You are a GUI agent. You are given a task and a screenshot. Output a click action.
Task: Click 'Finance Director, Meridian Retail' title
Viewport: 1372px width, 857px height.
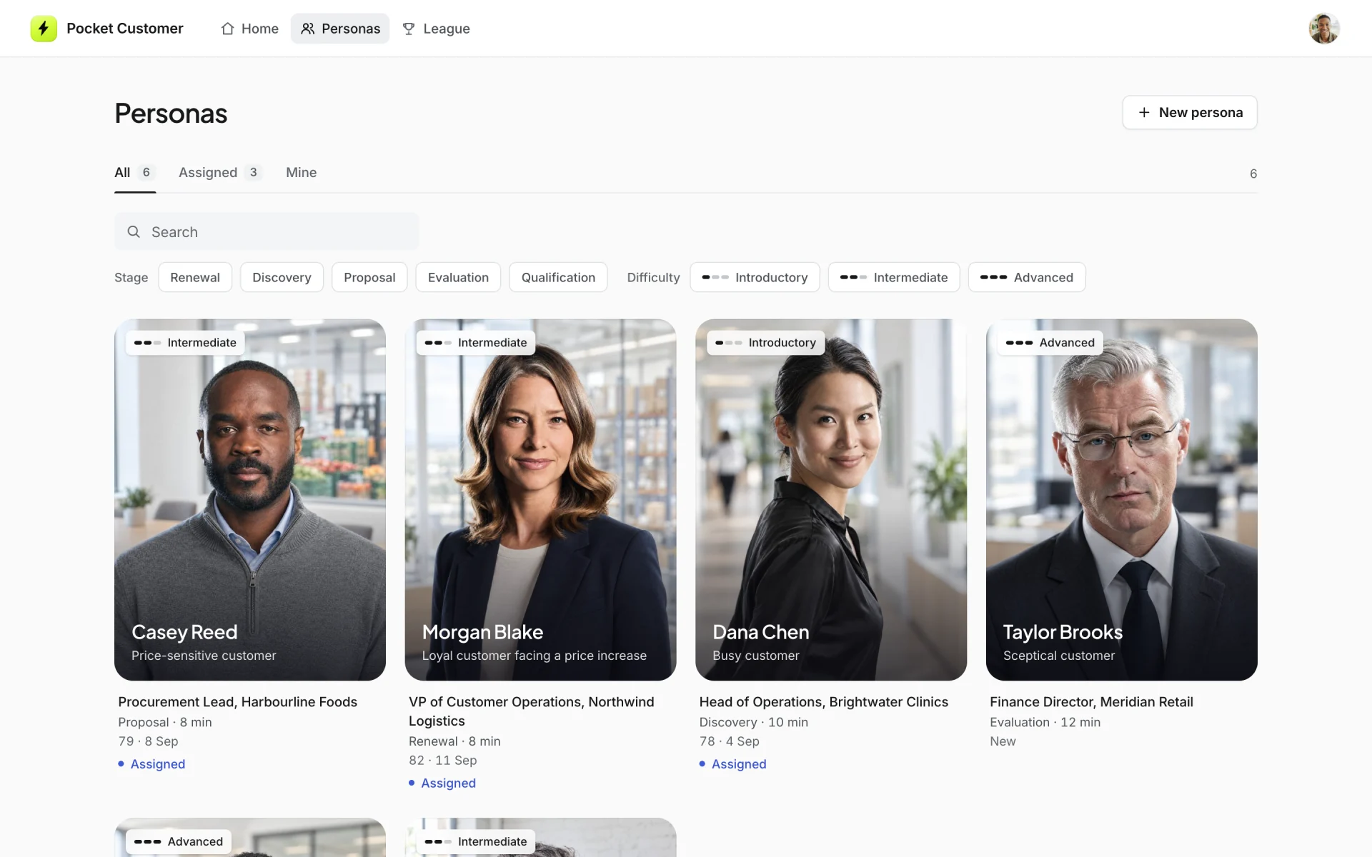[x=1091, y=702]
